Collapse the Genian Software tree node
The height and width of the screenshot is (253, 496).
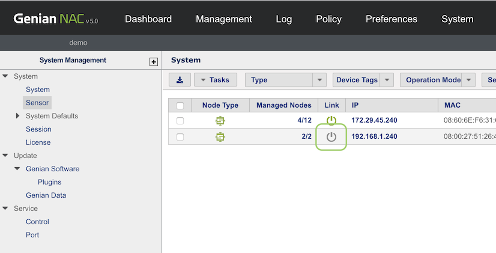click(18, 169)
